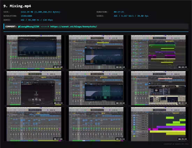Select the thumbnail stamped 00:18:42
Viewport: 192px width, 148px height.
96,88
